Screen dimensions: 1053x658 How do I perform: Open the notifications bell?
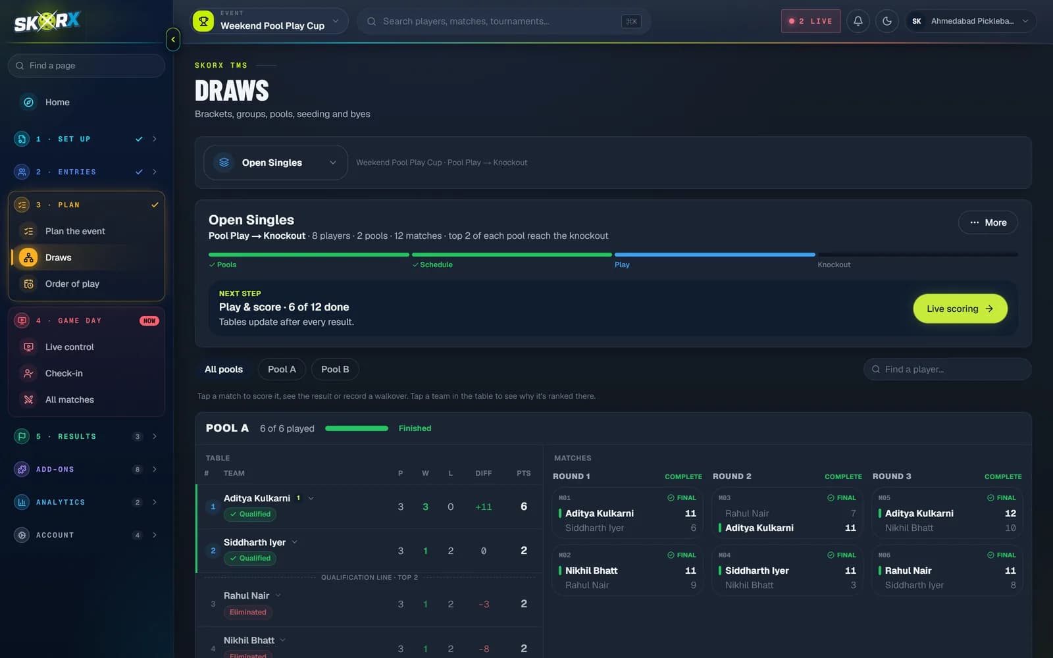point(858,21)
